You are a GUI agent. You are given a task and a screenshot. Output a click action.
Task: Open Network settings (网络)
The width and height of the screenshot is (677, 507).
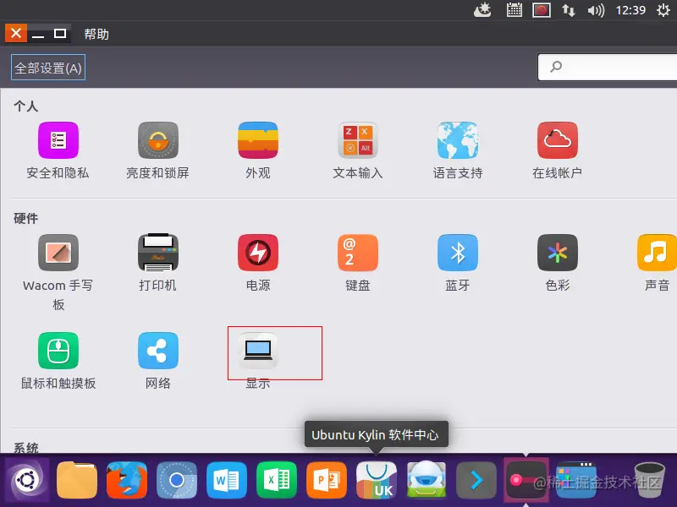[x=158, y=362]
